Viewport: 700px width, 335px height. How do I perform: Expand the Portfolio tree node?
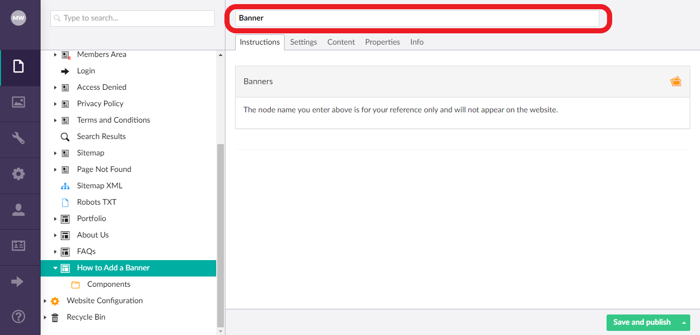click(55, 219)
